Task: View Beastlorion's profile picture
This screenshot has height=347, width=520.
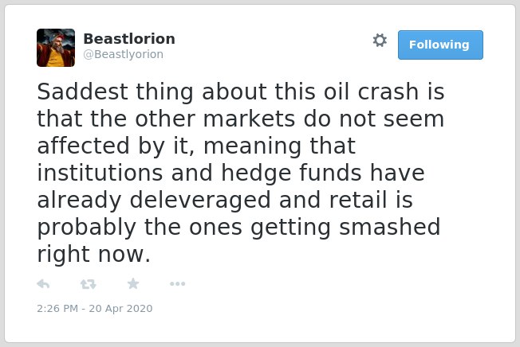Action: [x=56, y=48]
